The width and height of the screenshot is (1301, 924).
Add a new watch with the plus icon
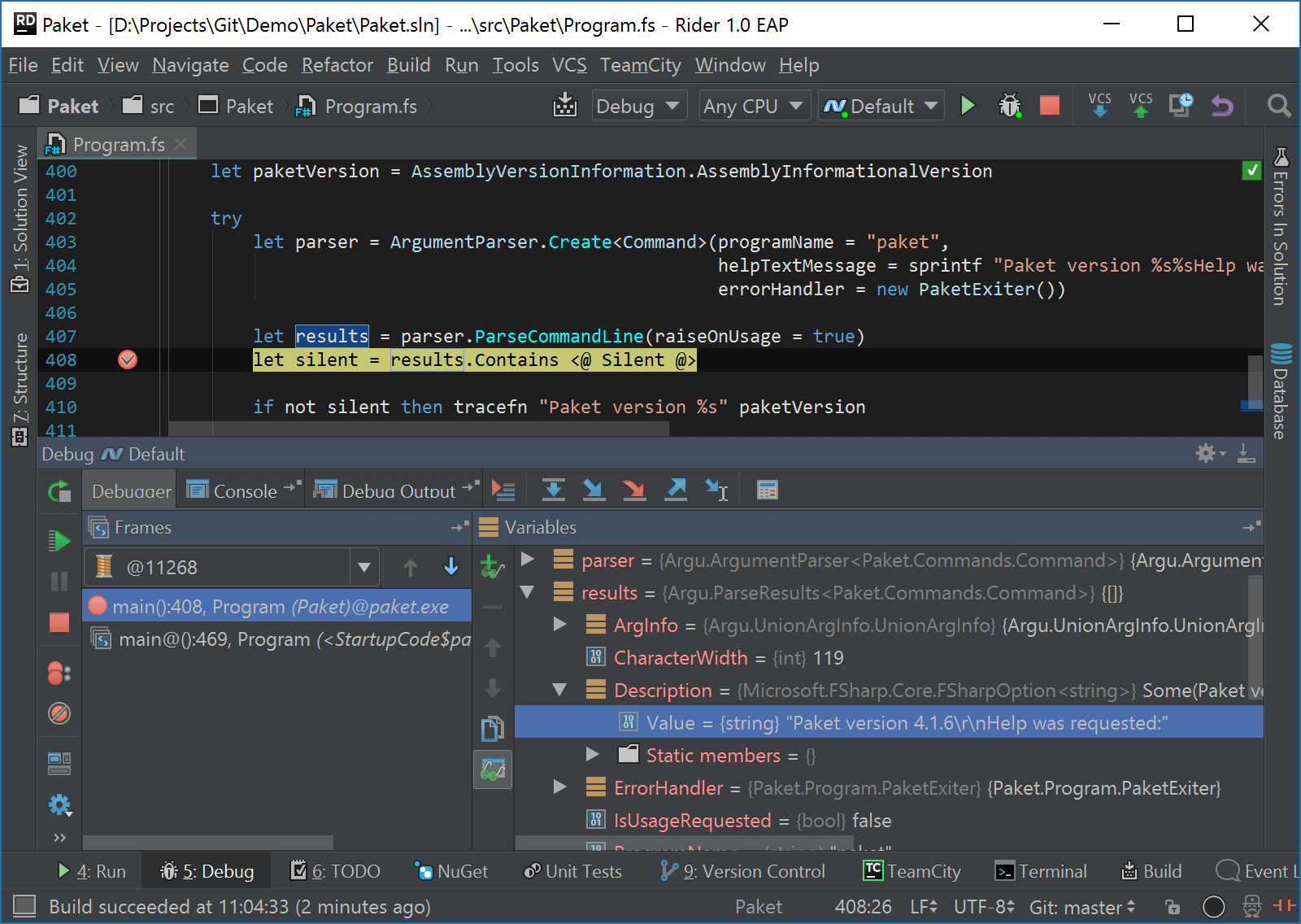tap(491, 566)
